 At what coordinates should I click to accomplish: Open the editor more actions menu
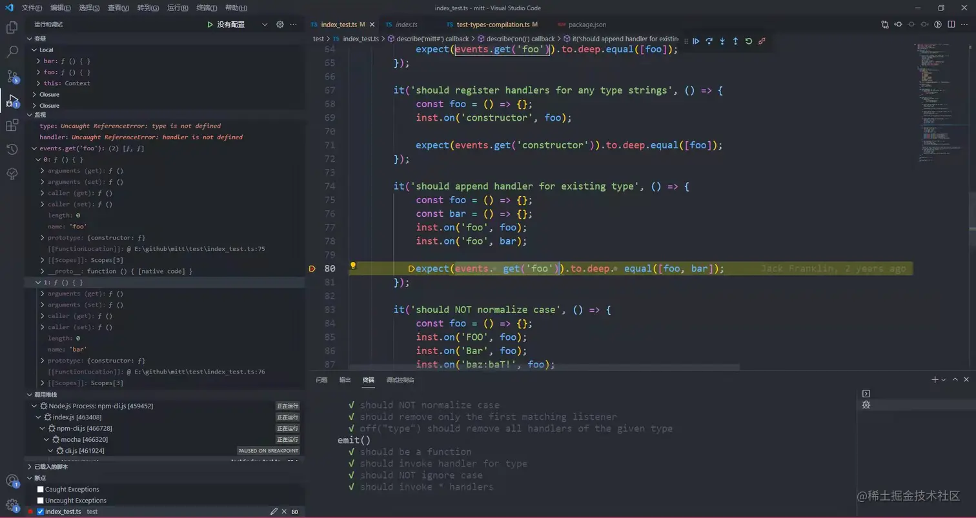964,25
